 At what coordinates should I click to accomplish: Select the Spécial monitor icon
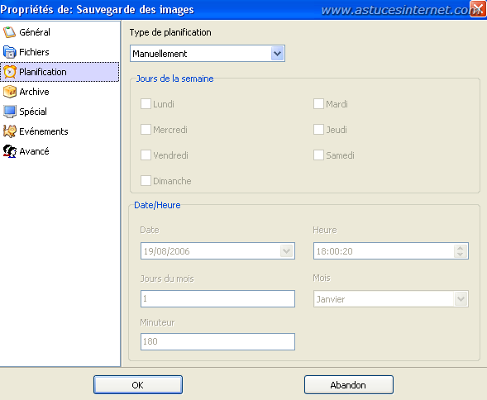(10, 112)
